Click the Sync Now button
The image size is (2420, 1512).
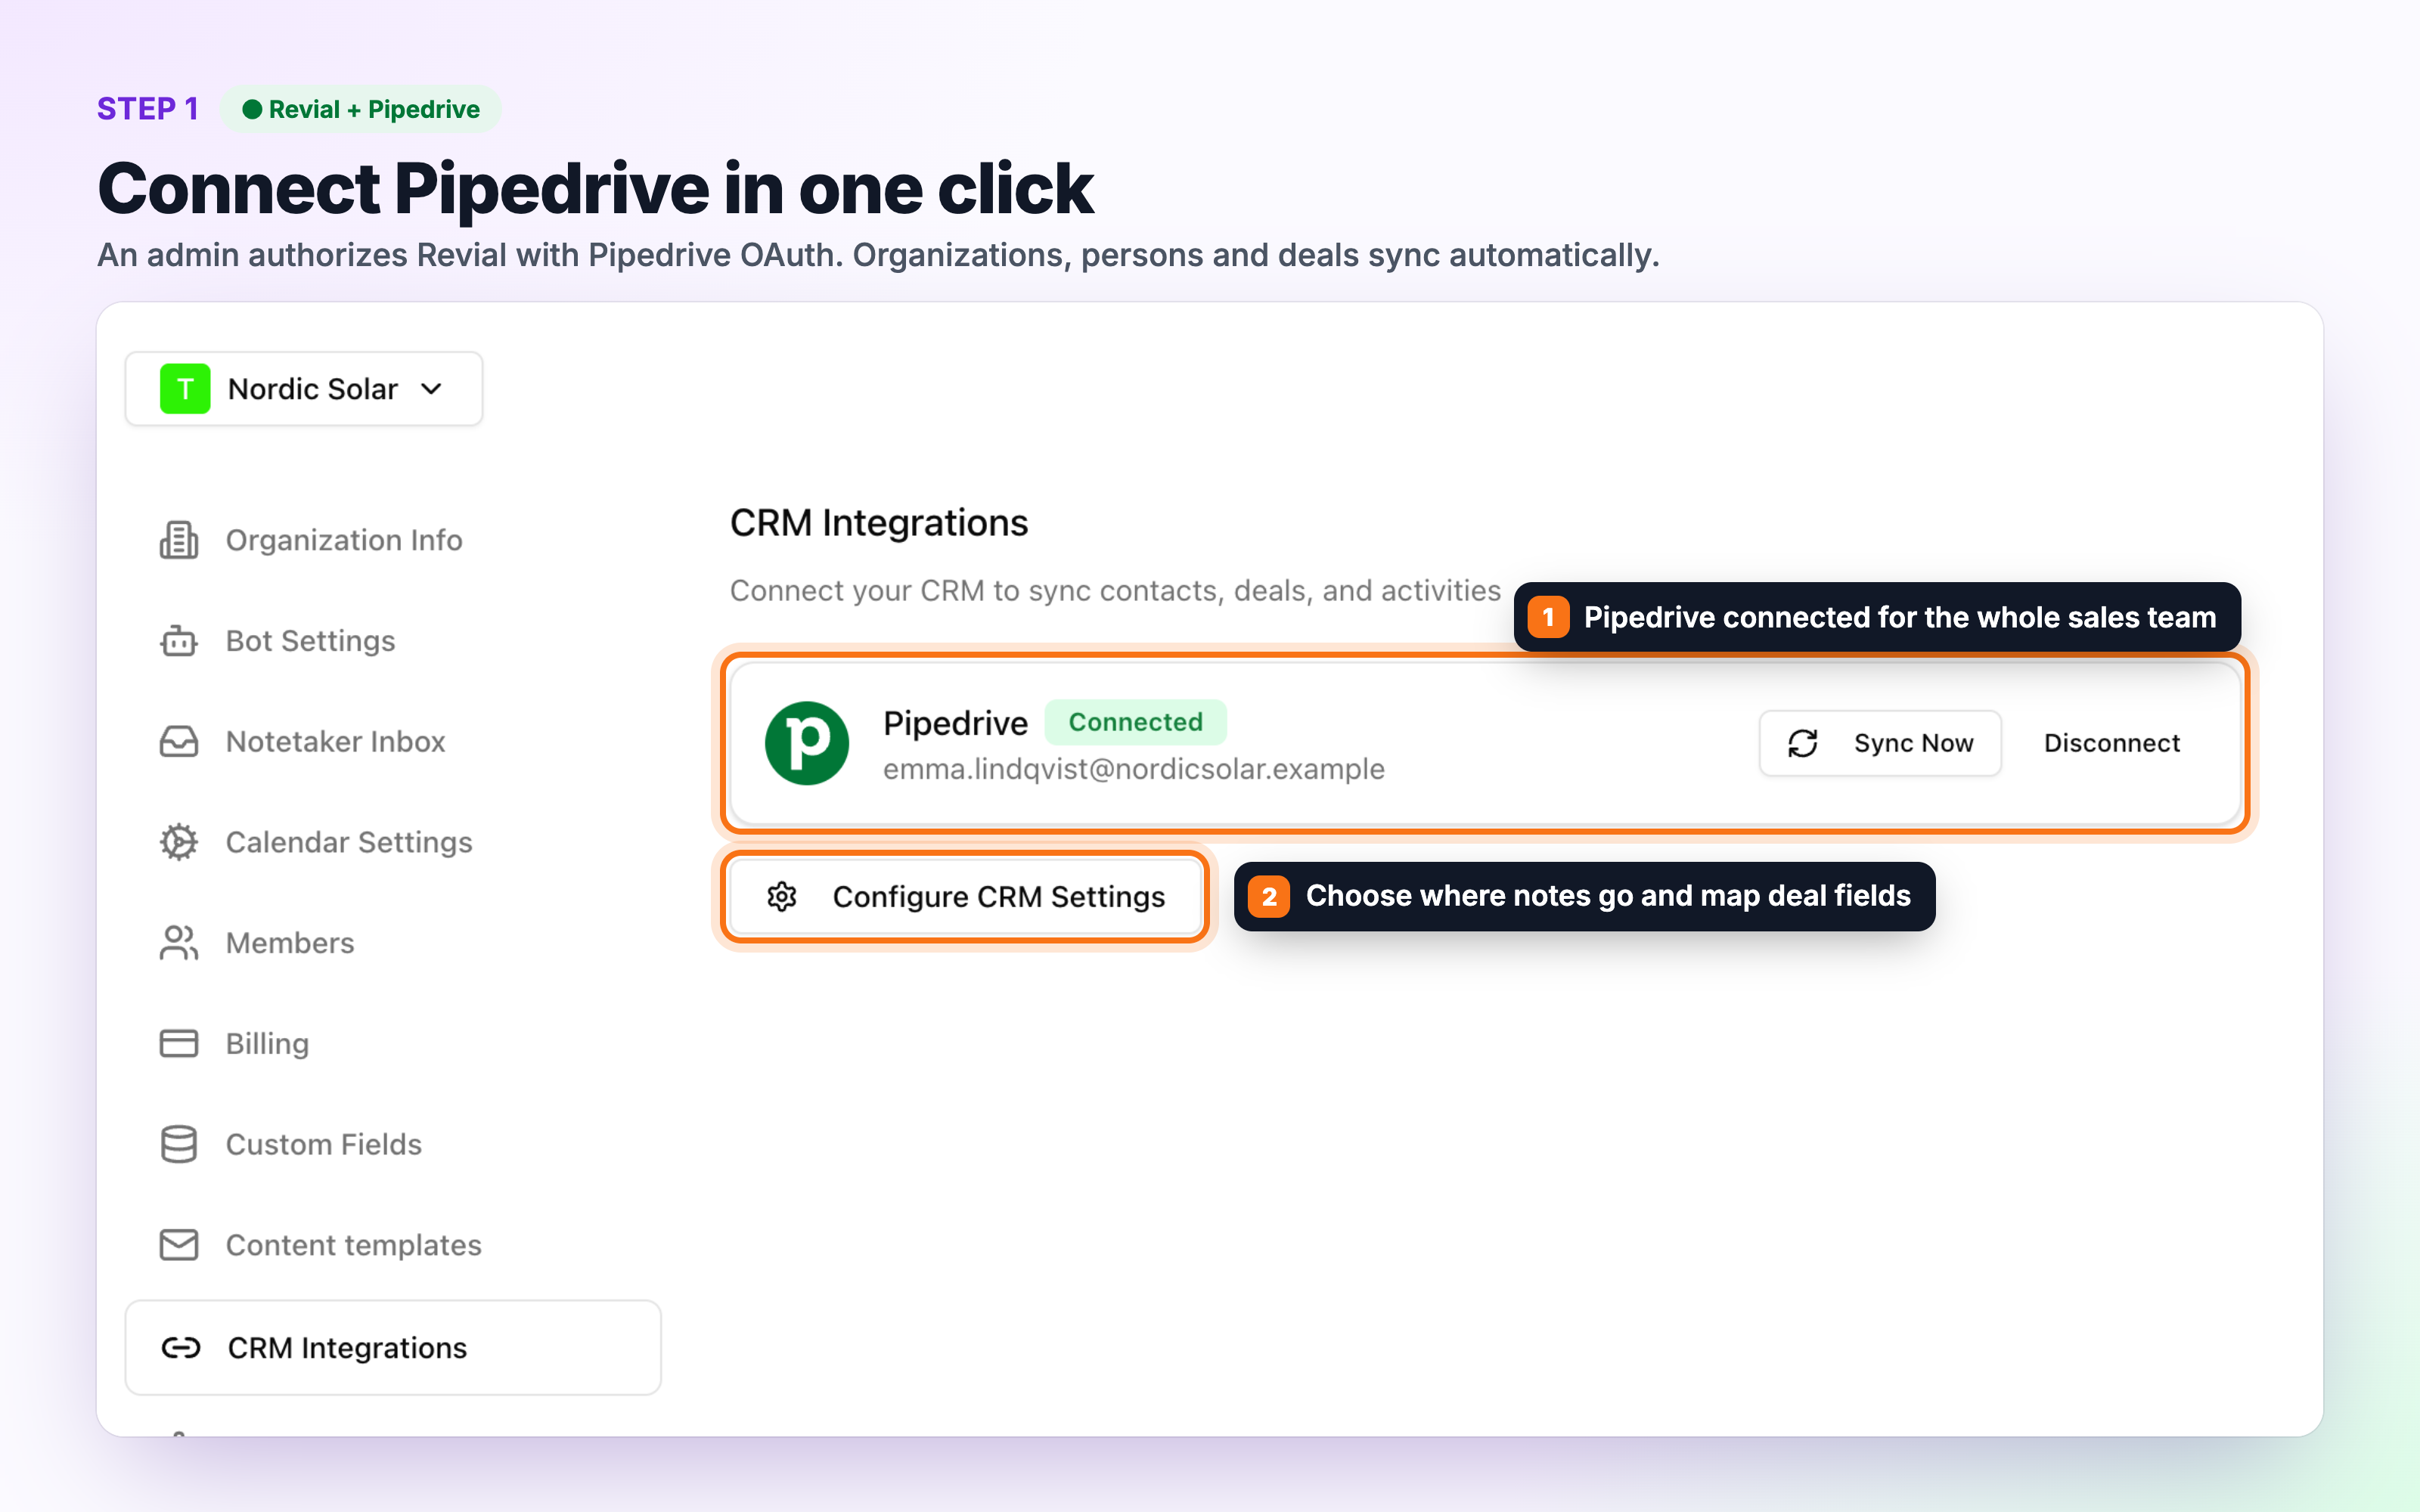(1880, 743)
